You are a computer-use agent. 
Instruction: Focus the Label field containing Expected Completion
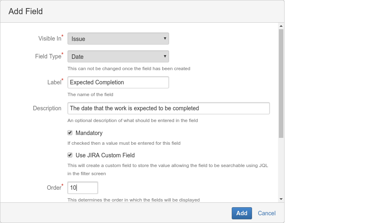coord(118,82)
